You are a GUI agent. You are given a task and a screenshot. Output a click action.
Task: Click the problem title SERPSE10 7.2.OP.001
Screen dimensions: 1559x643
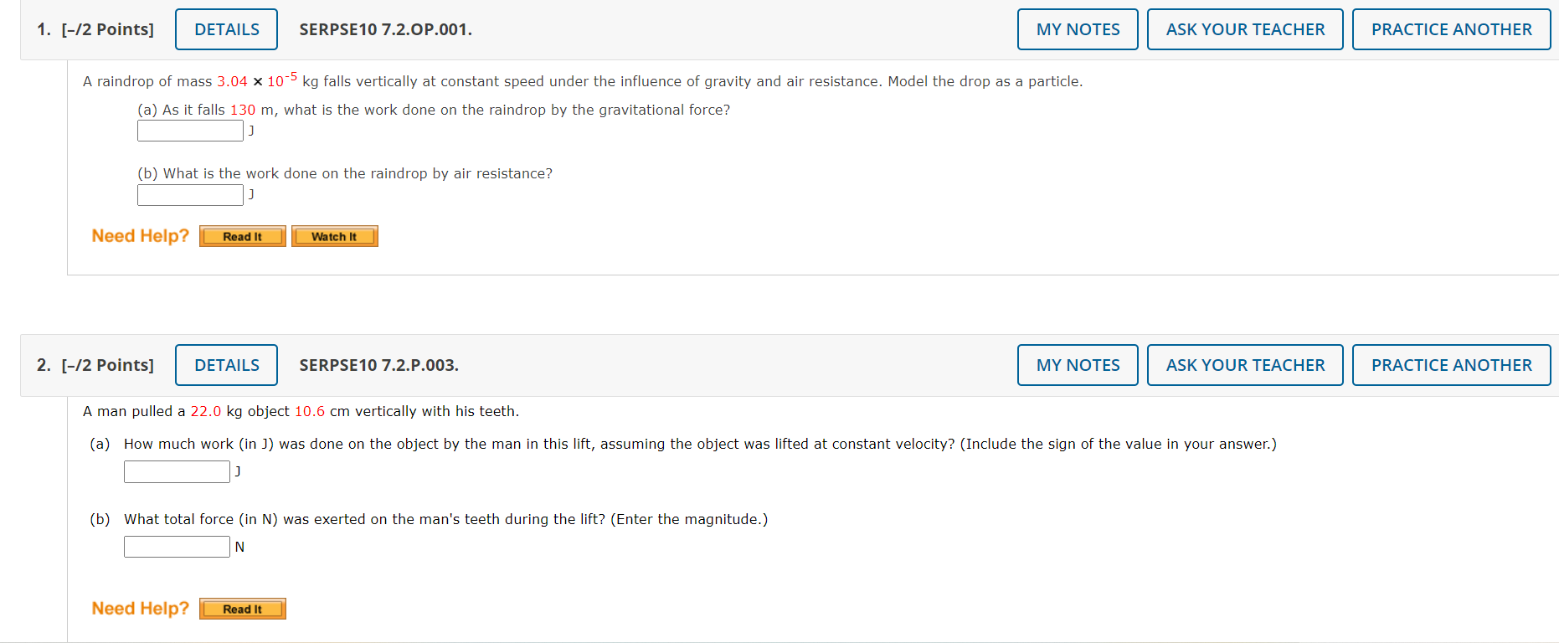pyautogui.click(x=385, y=28)
